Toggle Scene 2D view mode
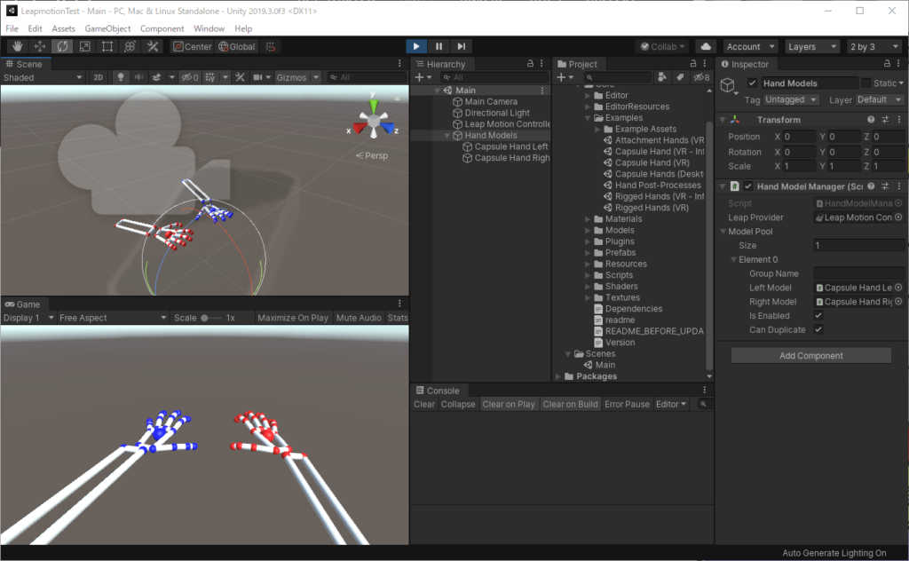This screenshot has height=561, width=909. (x=98, y=77)
